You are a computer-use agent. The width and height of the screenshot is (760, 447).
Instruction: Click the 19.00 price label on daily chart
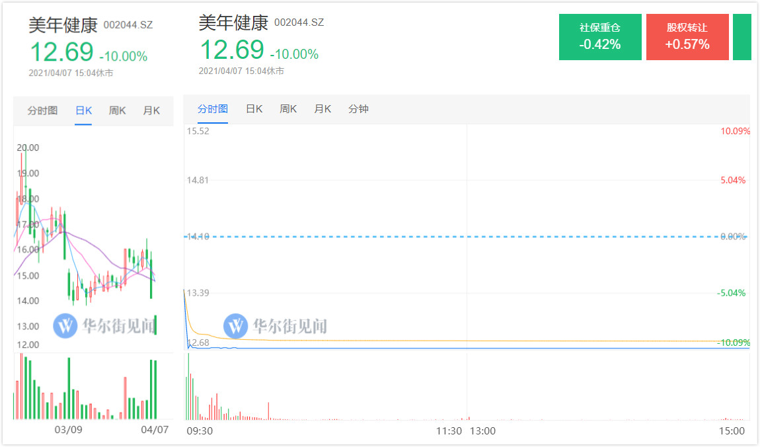click(28, 173)
